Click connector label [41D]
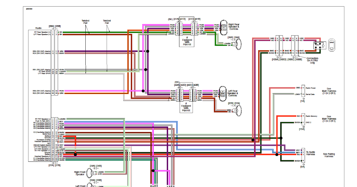 [183, 19]
